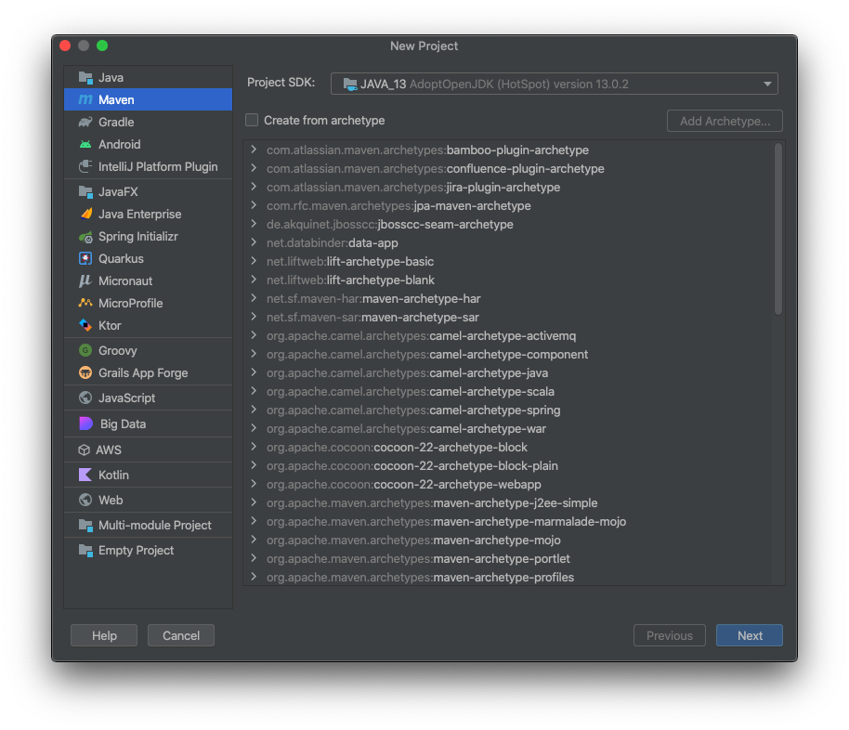
Task: Select the Kotlin project type label
Action: coord(113,475)
